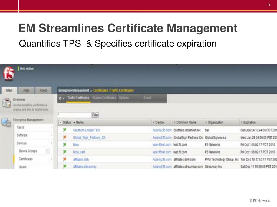Open the Nico_cert certificate link
Screen dimensions: 277x207
coord(79,152)
